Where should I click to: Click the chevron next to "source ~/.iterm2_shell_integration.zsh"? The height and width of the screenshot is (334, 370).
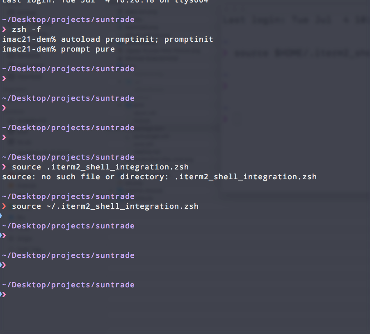(4, 206)
